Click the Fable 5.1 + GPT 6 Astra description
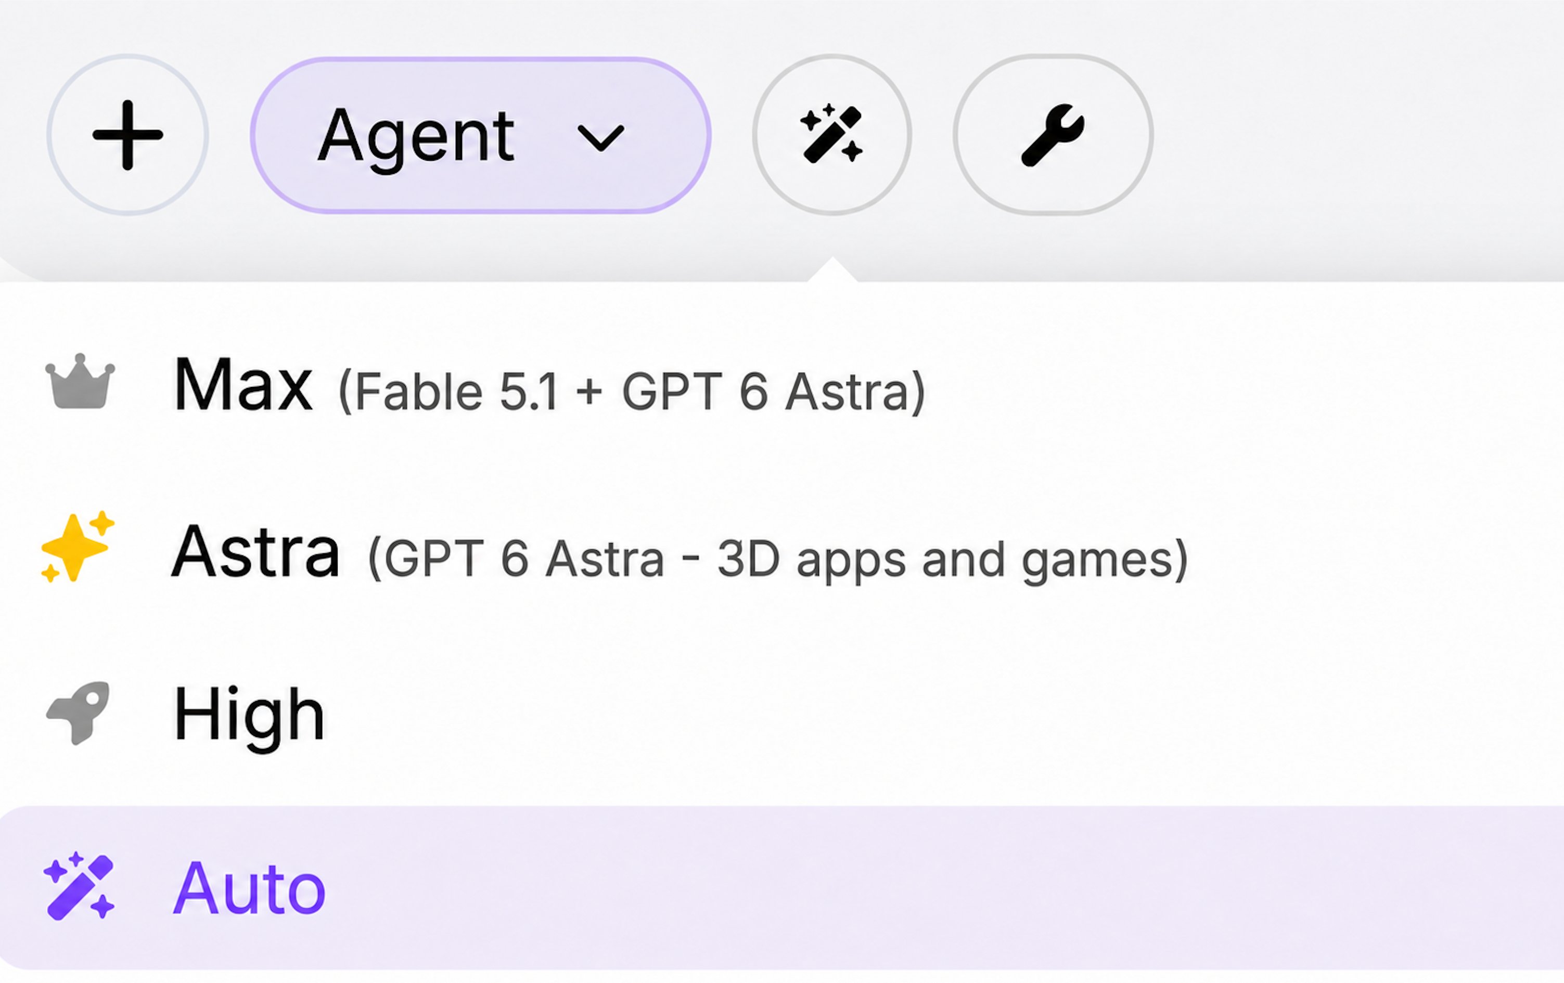 pos(632,392)
